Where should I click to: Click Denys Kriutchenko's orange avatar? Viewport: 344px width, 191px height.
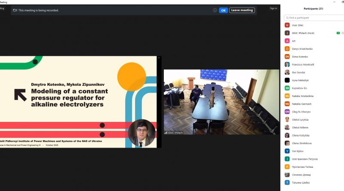pyautogui.click(x=287, y=49)
